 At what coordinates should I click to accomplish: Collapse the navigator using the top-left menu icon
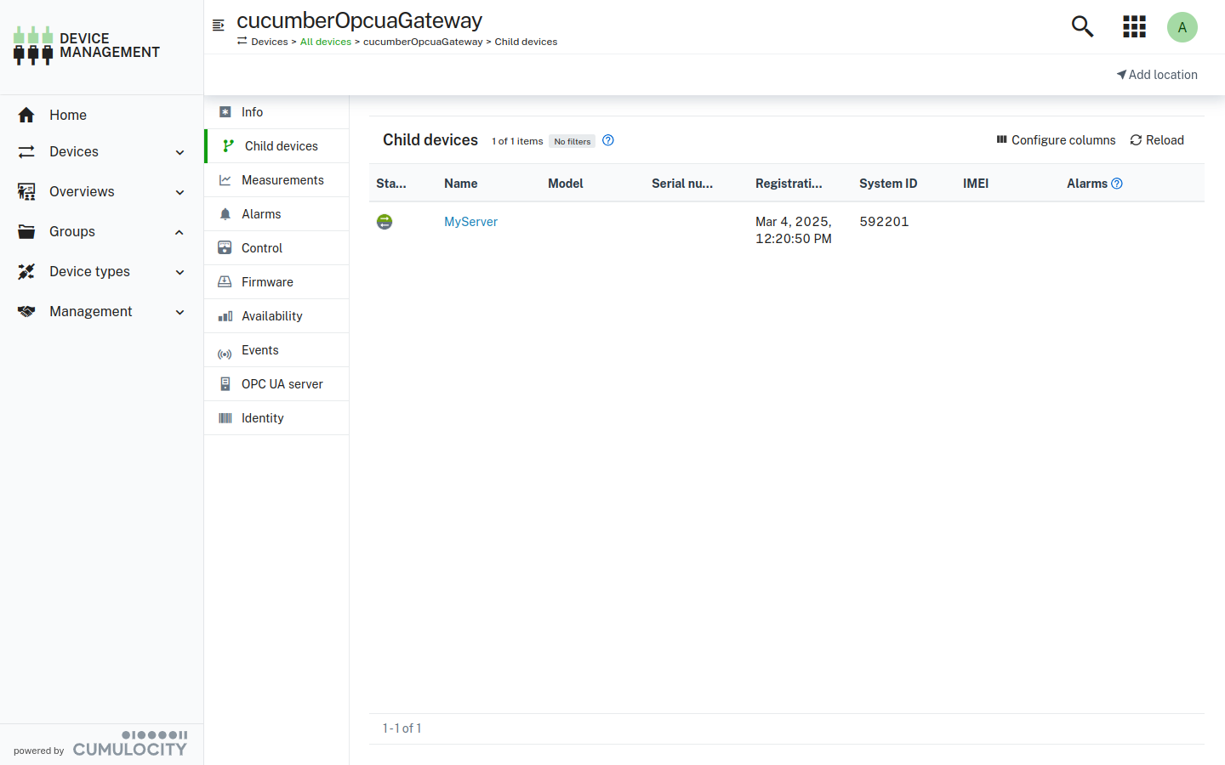(x=219, y=25)
